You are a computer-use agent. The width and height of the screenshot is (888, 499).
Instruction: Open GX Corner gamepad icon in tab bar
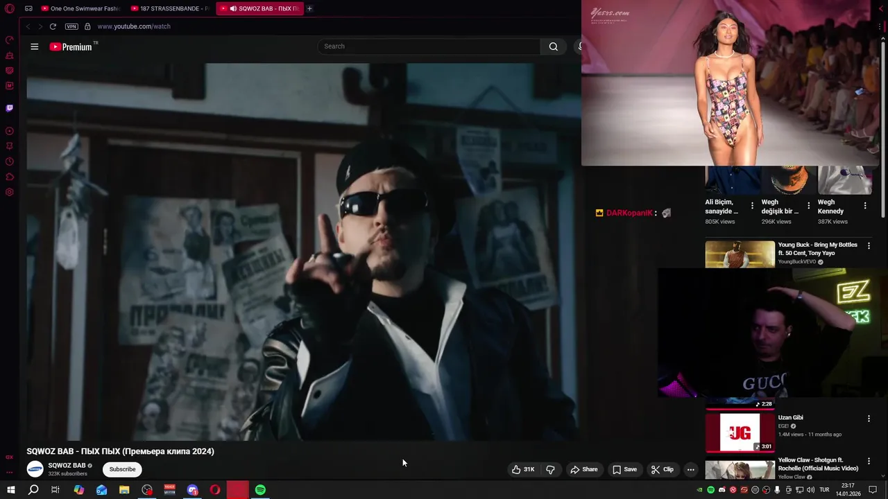point(28,9)
